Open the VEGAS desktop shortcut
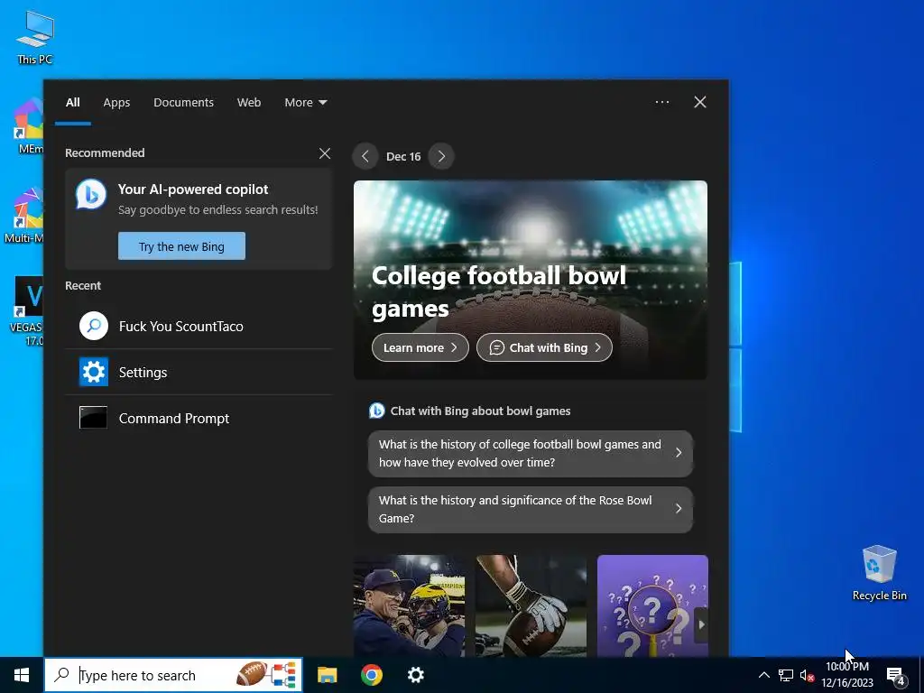This screenshot has width=924, height=693. pos(26,311)
